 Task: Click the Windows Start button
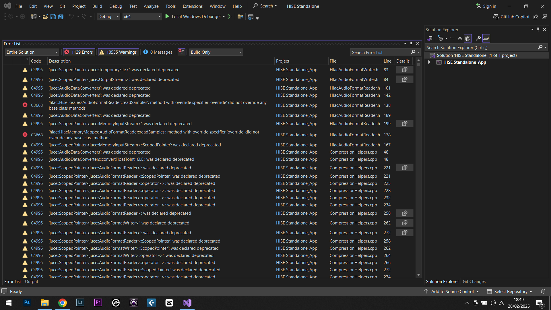point(9,303)
